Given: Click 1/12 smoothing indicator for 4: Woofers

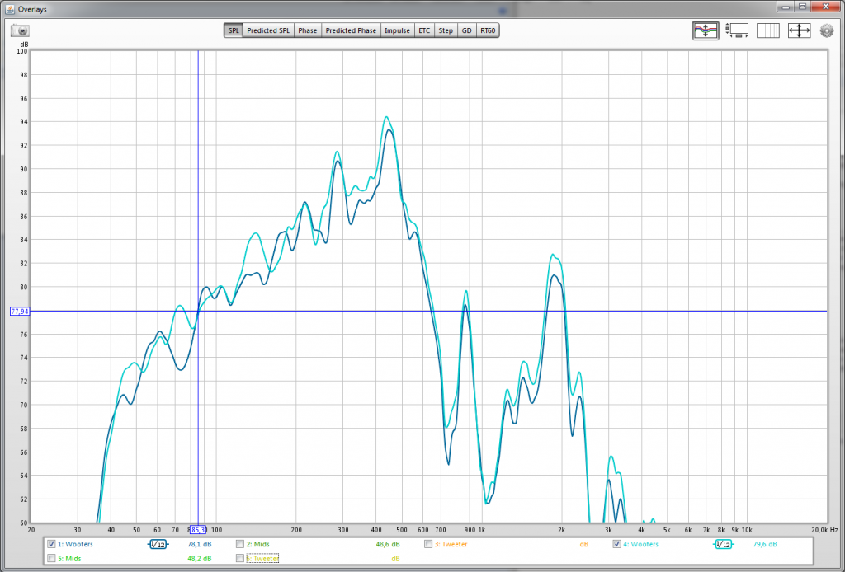Looking at the screenshot, I should pyautogui.click(x=723, y=545).
